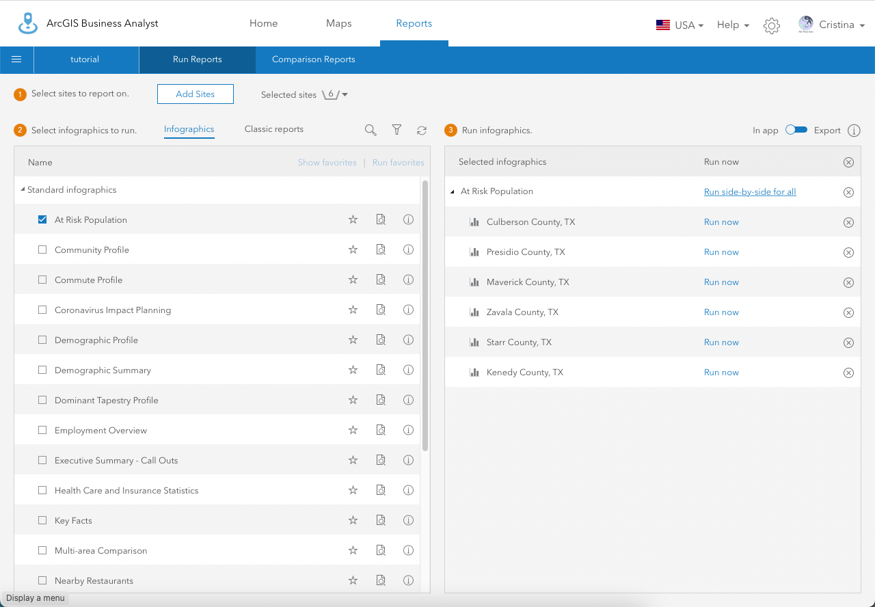Viewport: 875px width, 607px height.
Task: Check the Coronavirus Impact Planning checkbox
Action: coord(42,310)
